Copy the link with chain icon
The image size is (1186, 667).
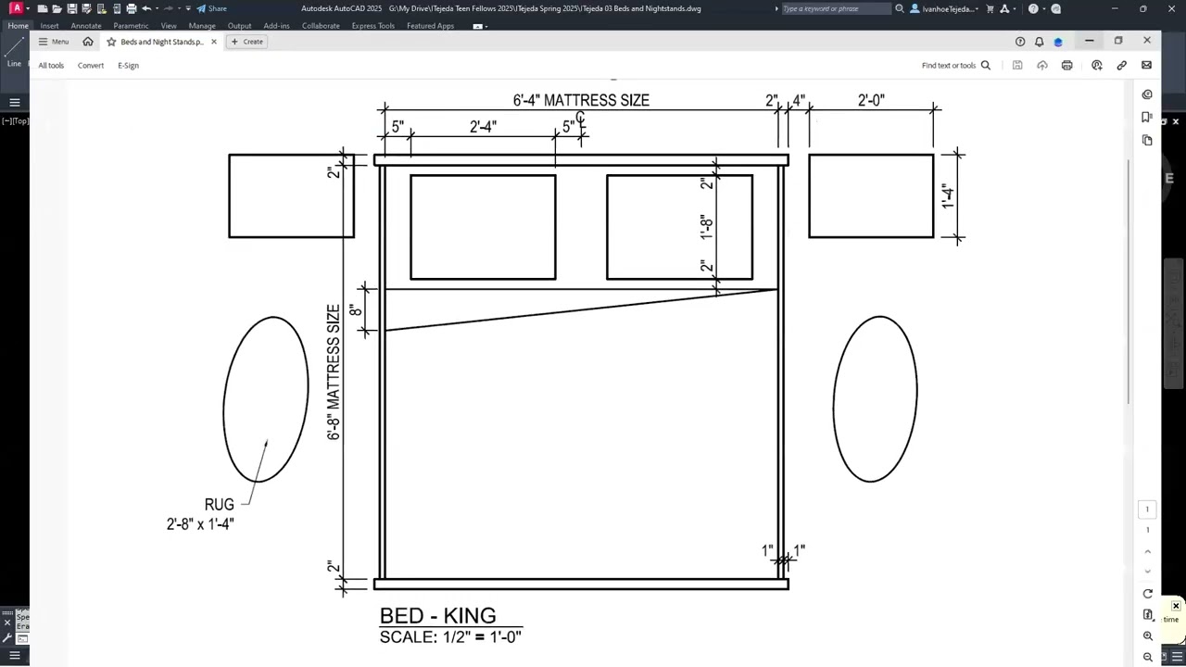pos(1122,66)
